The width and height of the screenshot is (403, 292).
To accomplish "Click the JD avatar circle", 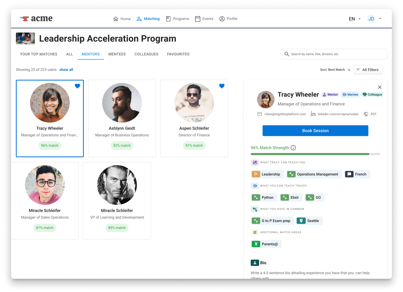I will 371,19.
